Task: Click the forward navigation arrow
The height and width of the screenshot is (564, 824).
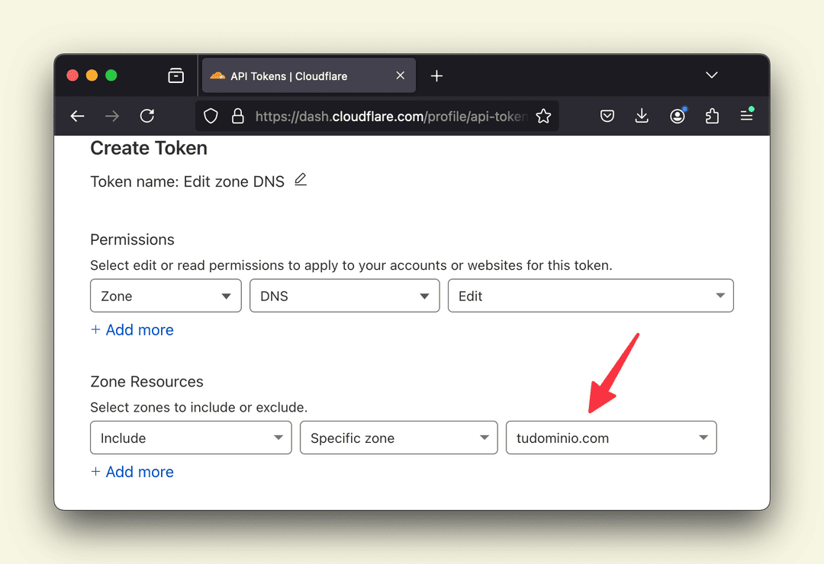Action: [x=112, y=116]
